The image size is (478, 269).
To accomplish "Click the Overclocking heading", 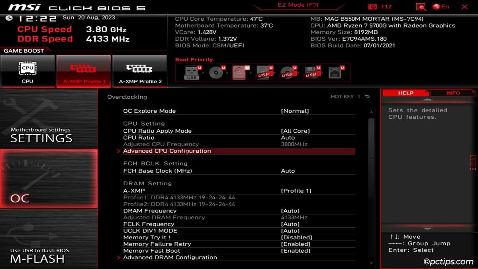I will click(127, 97).
